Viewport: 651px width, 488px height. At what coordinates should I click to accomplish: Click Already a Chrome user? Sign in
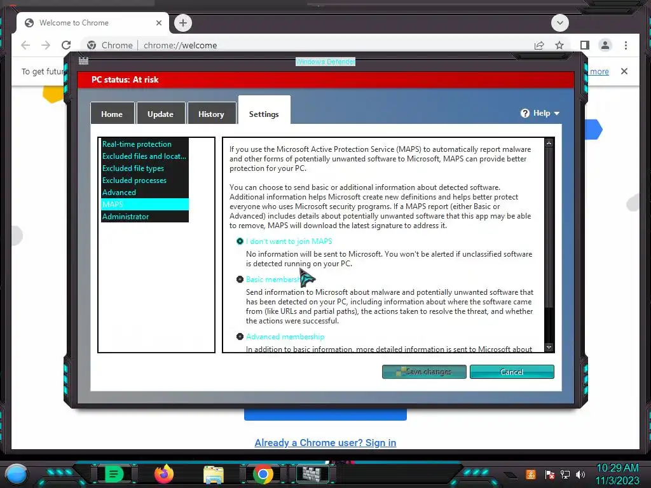pyautogui.click(x=325, y=443)
